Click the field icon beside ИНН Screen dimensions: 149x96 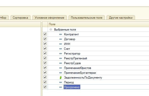[61, 44]
